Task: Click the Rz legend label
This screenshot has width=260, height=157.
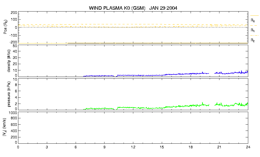Action: tap(253, 40)
